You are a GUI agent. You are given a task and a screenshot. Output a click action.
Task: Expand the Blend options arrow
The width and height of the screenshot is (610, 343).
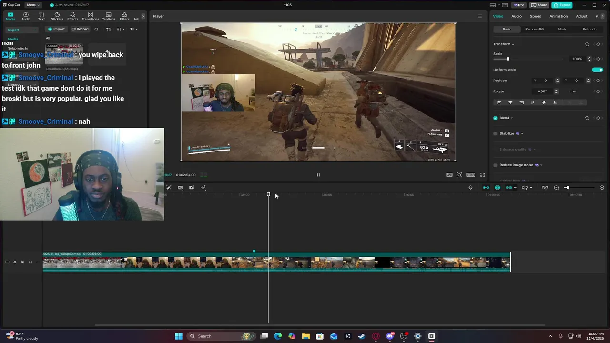click(x=512, y=118)
